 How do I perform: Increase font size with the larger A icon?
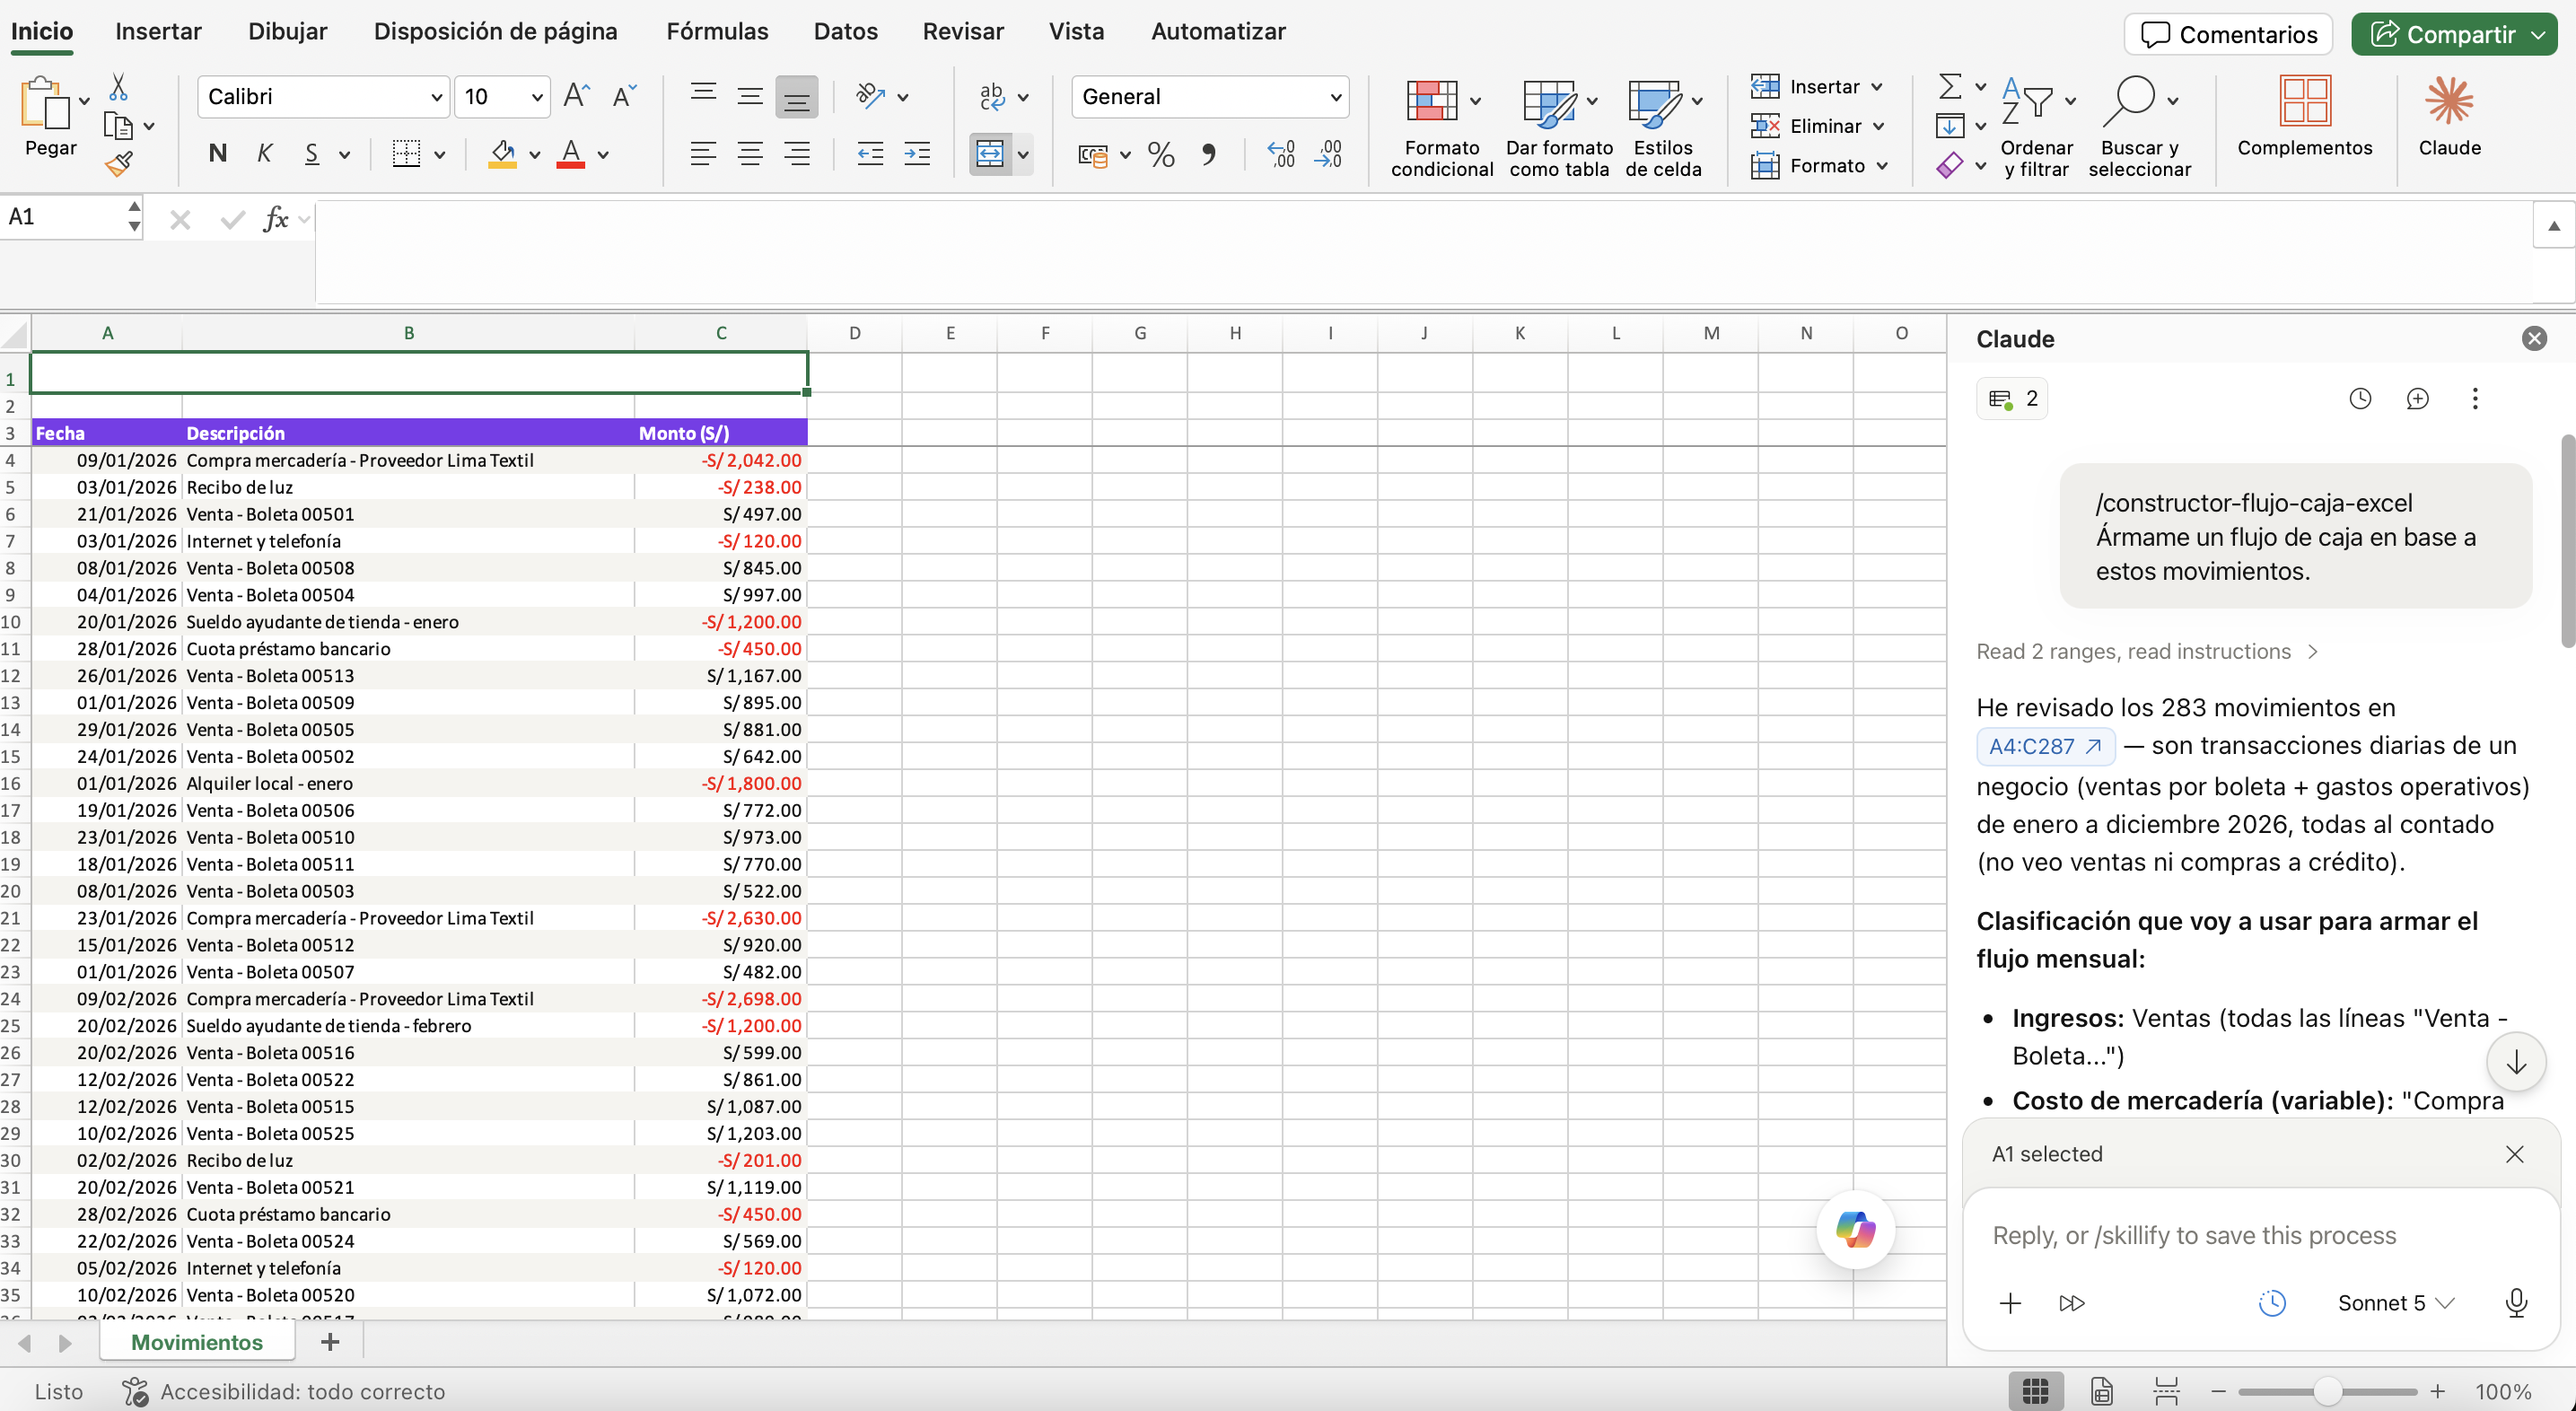pos(576,96)
